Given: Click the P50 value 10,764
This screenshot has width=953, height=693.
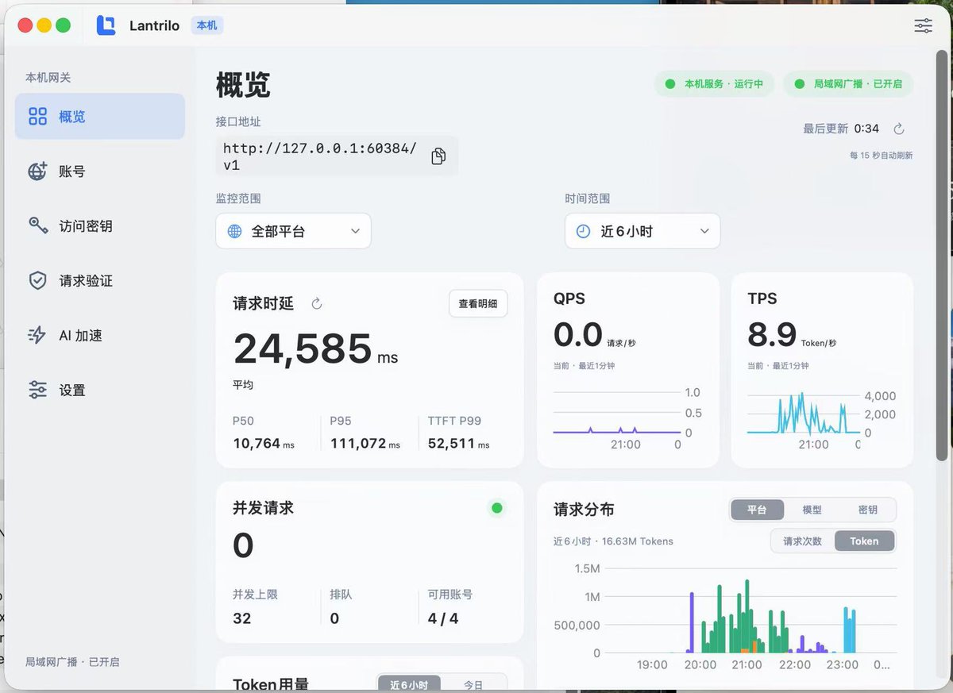Looking at the screenshot, I should coord(263,444).
